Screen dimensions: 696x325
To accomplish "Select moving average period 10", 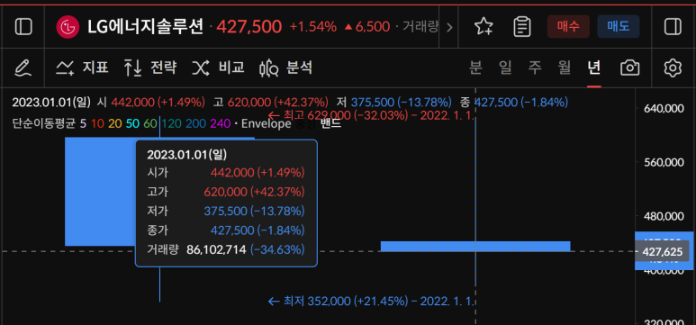I will [x=97, y=123].
